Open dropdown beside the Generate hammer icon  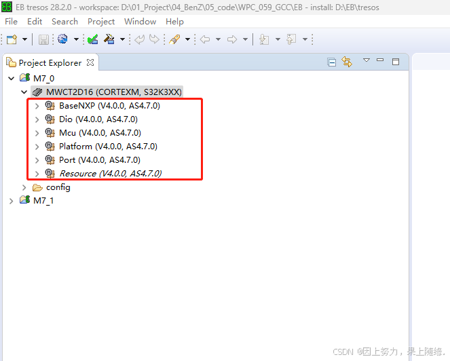coord(122,39)
